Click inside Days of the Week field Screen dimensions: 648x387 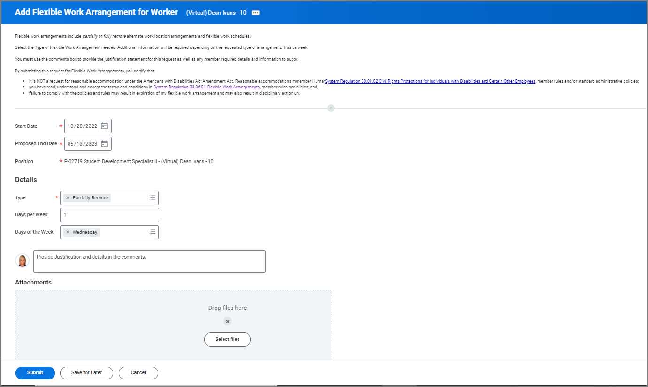[x=124, y=232]
